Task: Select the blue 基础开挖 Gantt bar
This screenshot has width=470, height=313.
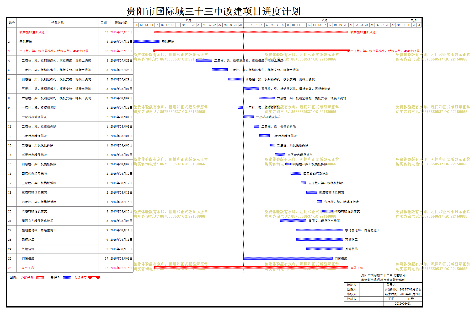Action: [x=146, y=41]
